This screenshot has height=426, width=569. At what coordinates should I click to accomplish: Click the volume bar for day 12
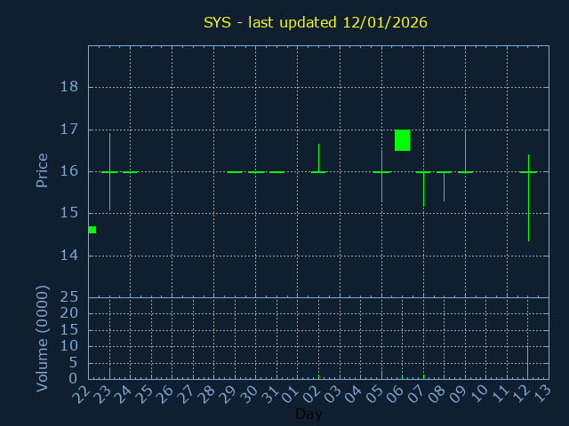[528, 362]
